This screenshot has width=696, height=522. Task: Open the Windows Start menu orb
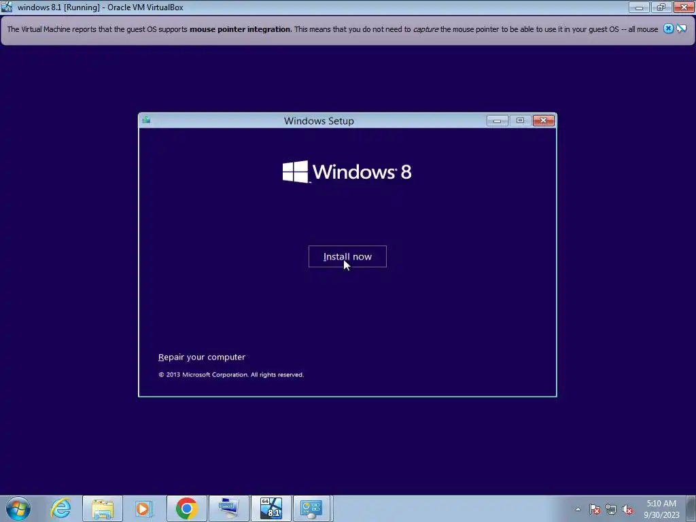pyautogui.click(x=18, y=508)
